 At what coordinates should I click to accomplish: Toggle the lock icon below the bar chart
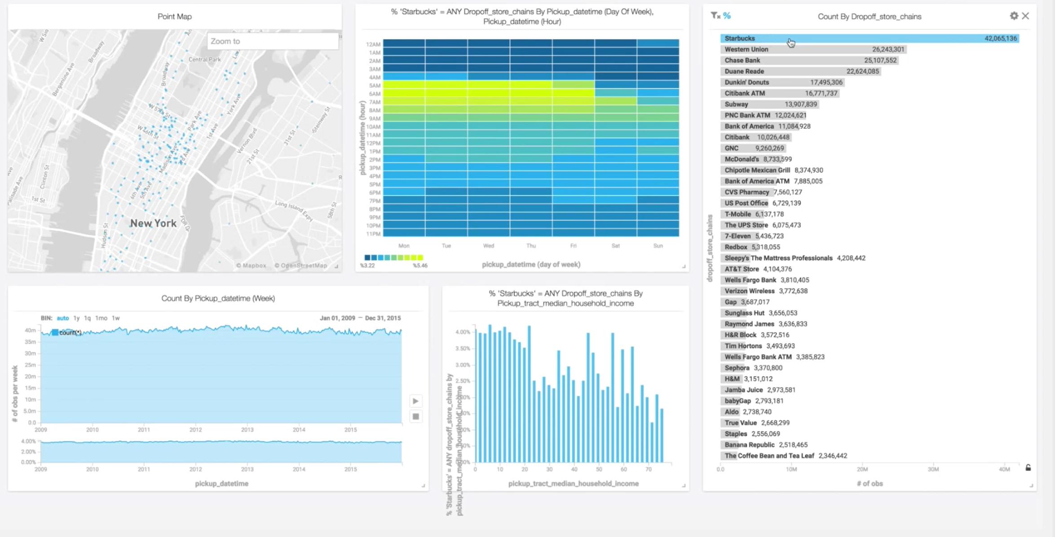coord(1028,467)
